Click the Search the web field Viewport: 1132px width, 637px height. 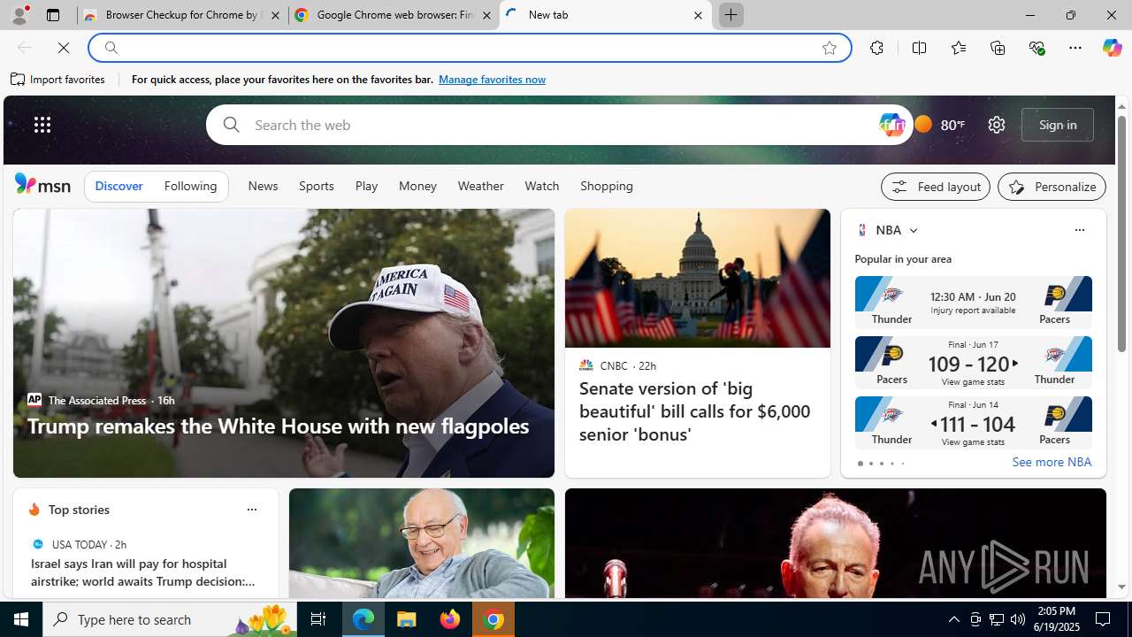point(557,125)
